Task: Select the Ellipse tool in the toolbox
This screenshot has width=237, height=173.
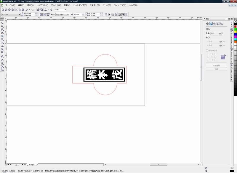Action: click(2, 43)
